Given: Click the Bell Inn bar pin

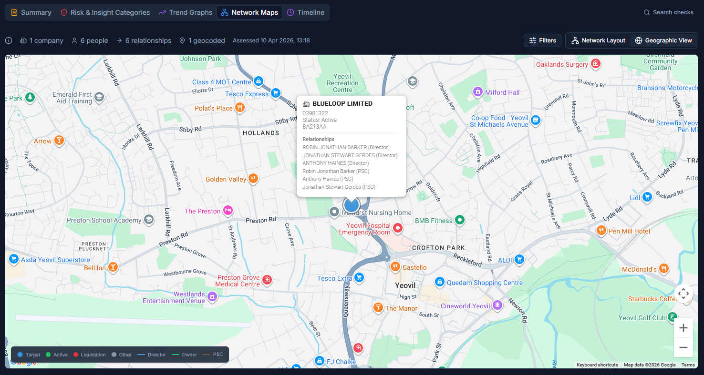Looking at the screenshot, I should tap(113, 267).
